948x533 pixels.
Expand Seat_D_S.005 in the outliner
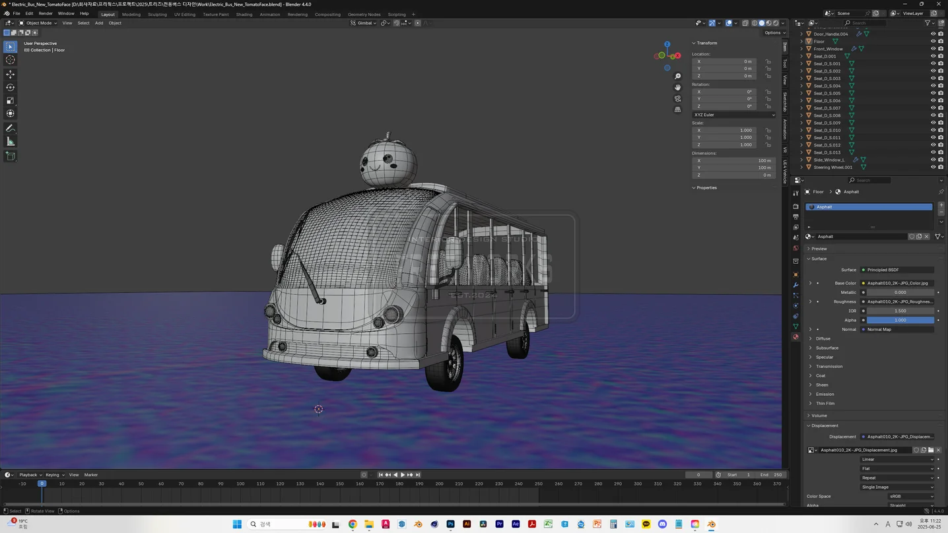pyautogui.click(x=801, y=93)
